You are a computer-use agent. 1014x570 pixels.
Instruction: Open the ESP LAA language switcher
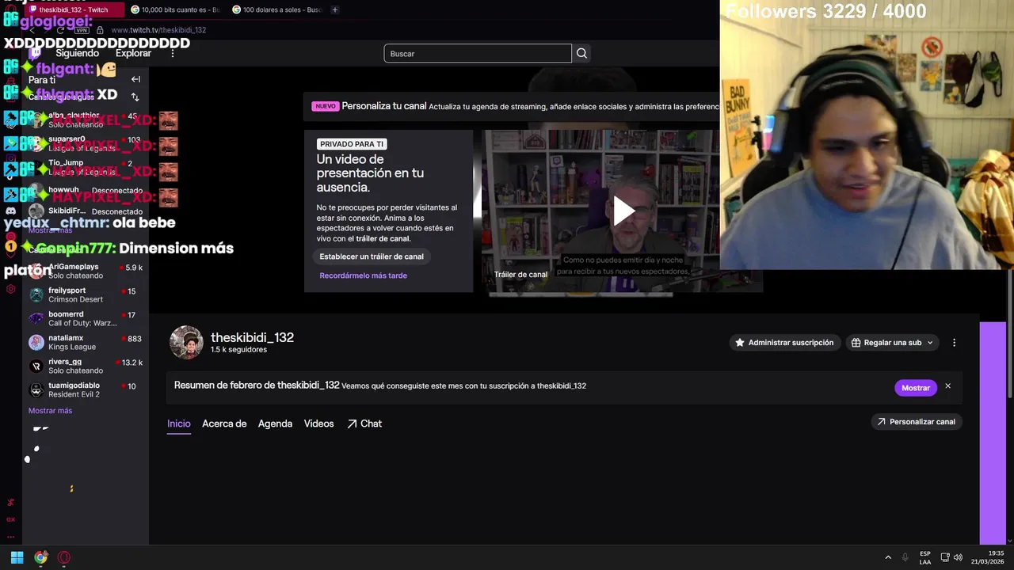click(925, 557)
